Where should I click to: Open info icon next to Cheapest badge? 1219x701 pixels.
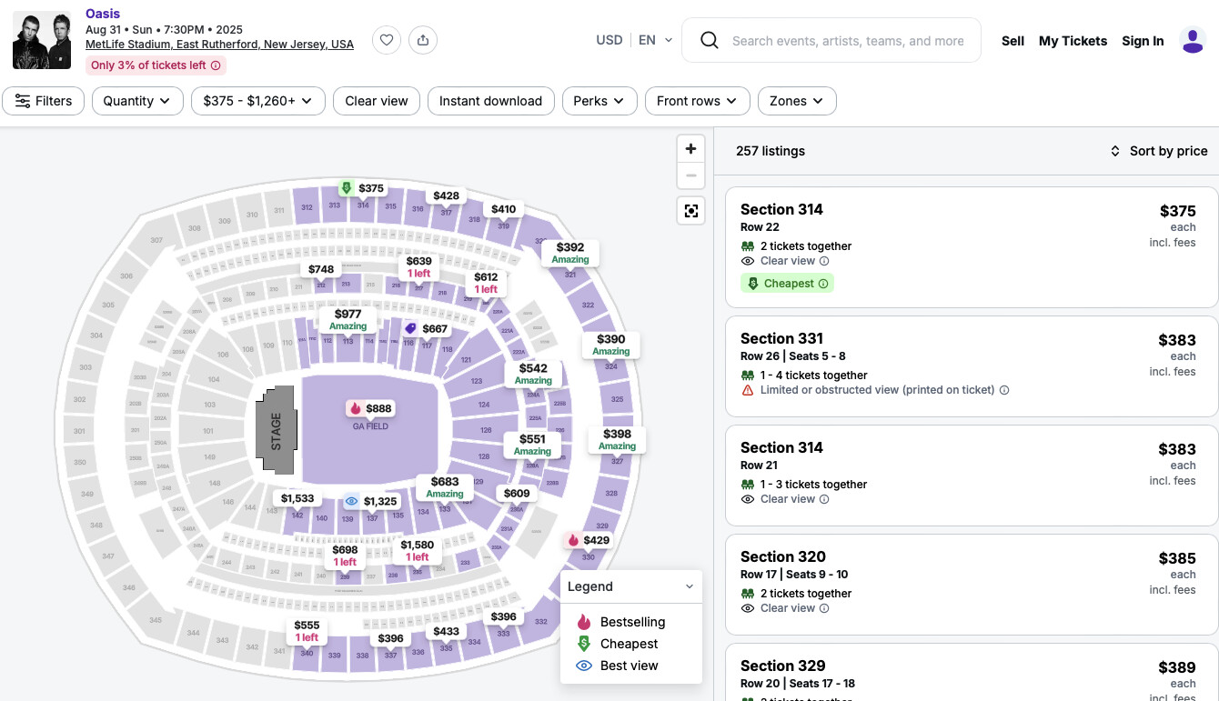coord(823,284)
